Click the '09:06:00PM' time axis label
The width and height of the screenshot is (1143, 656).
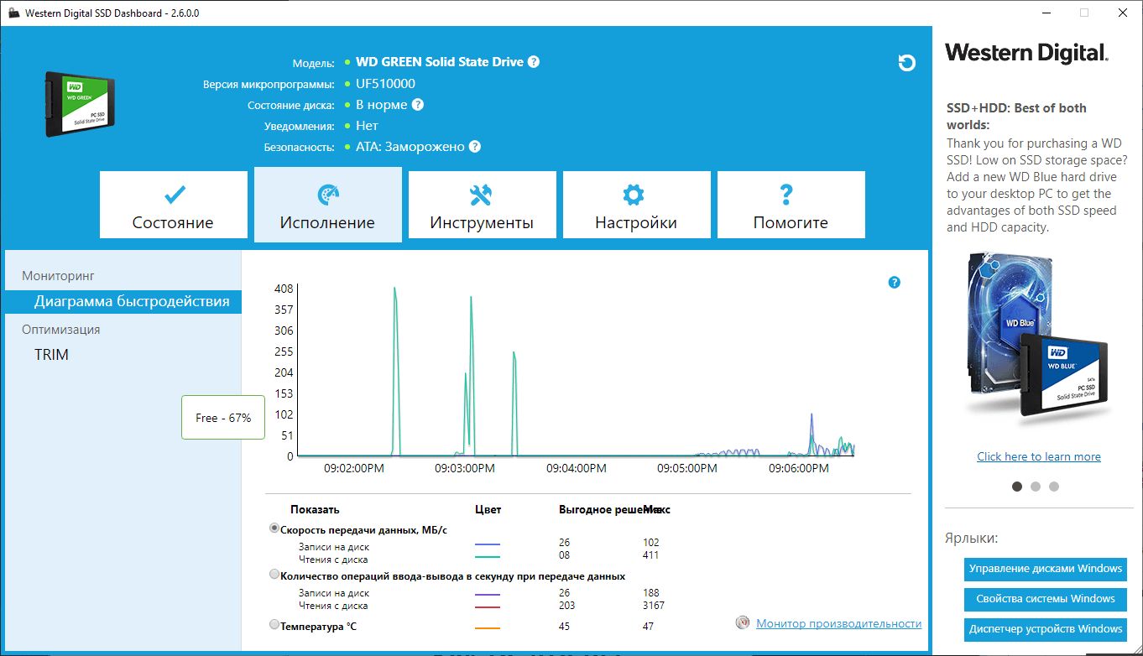[799, 468]
